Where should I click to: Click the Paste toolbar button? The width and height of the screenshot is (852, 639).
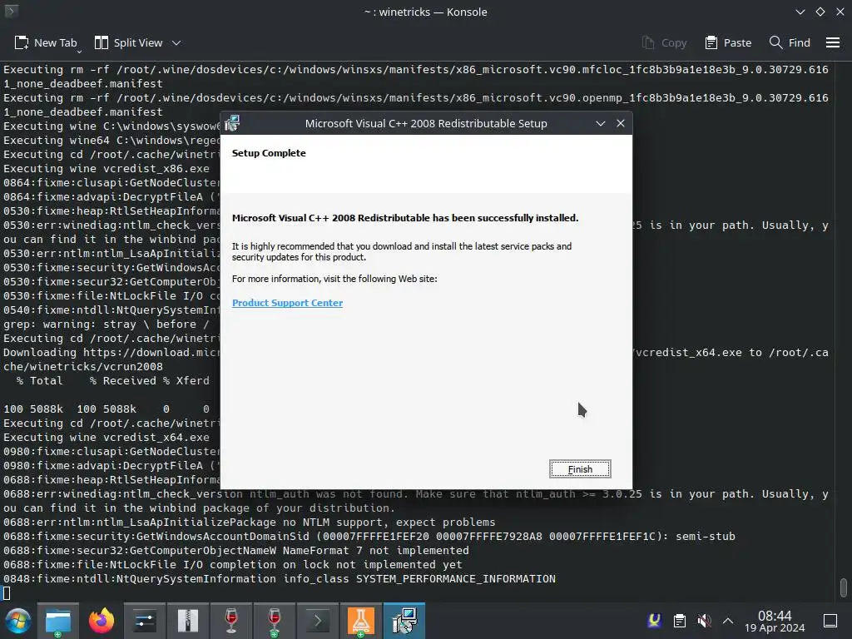[x=728, y=42]
